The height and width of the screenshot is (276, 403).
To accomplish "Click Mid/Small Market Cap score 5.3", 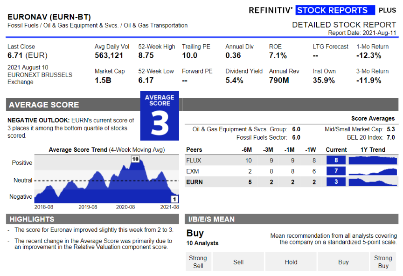I will click(x=391, y=129).
